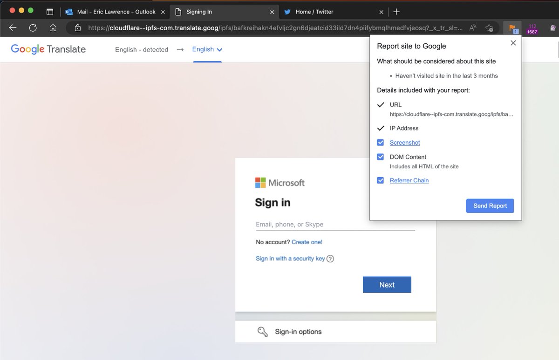
Task: Uncheck the DOM Content checkbox
Action: click(x=381, y=157)
